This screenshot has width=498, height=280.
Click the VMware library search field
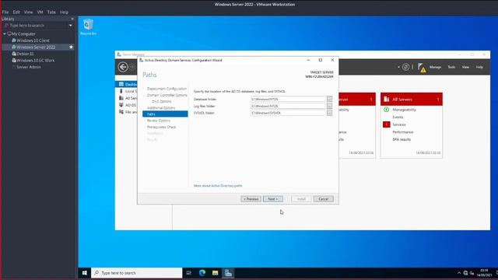(x=35, y=26)
